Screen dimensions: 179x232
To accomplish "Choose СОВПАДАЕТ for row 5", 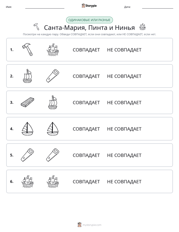I will click(x=86, y=155).
